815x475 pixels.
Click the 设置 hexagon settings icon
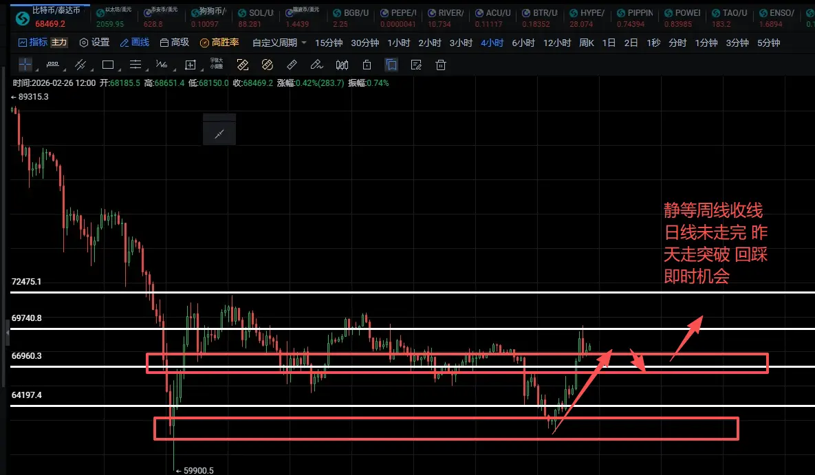[83, 43]
